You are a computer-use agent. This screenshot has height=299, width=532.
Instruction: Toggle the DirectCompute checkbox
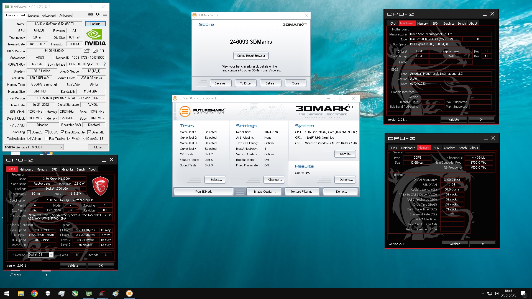coord(62,132)
